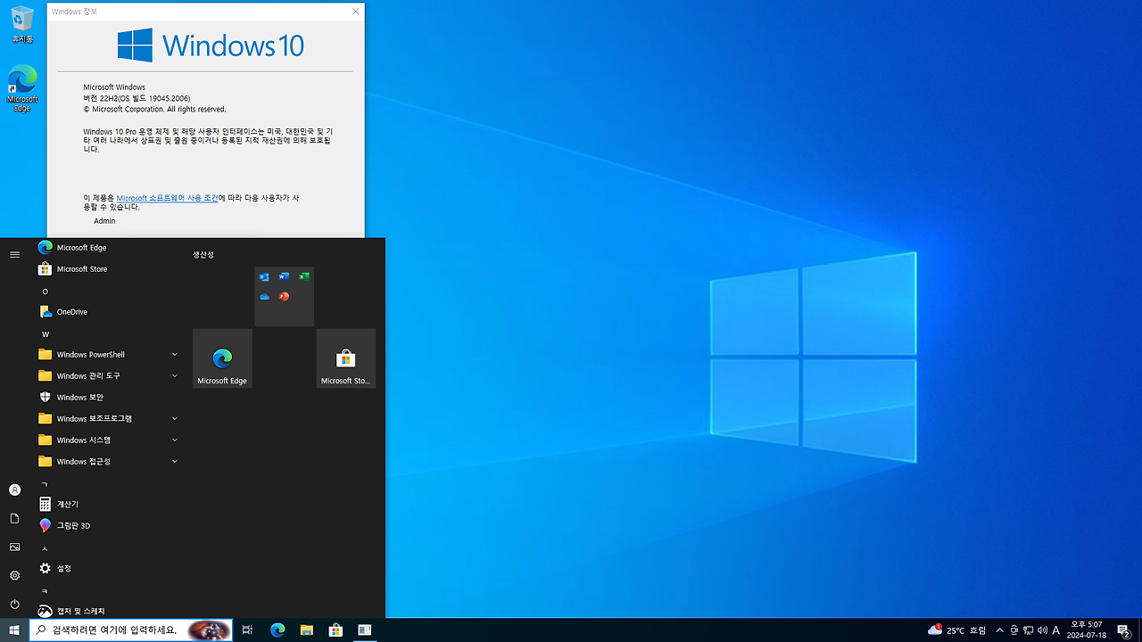
Task: Click the 생산성 tile group header
Action: coord(203,255)
